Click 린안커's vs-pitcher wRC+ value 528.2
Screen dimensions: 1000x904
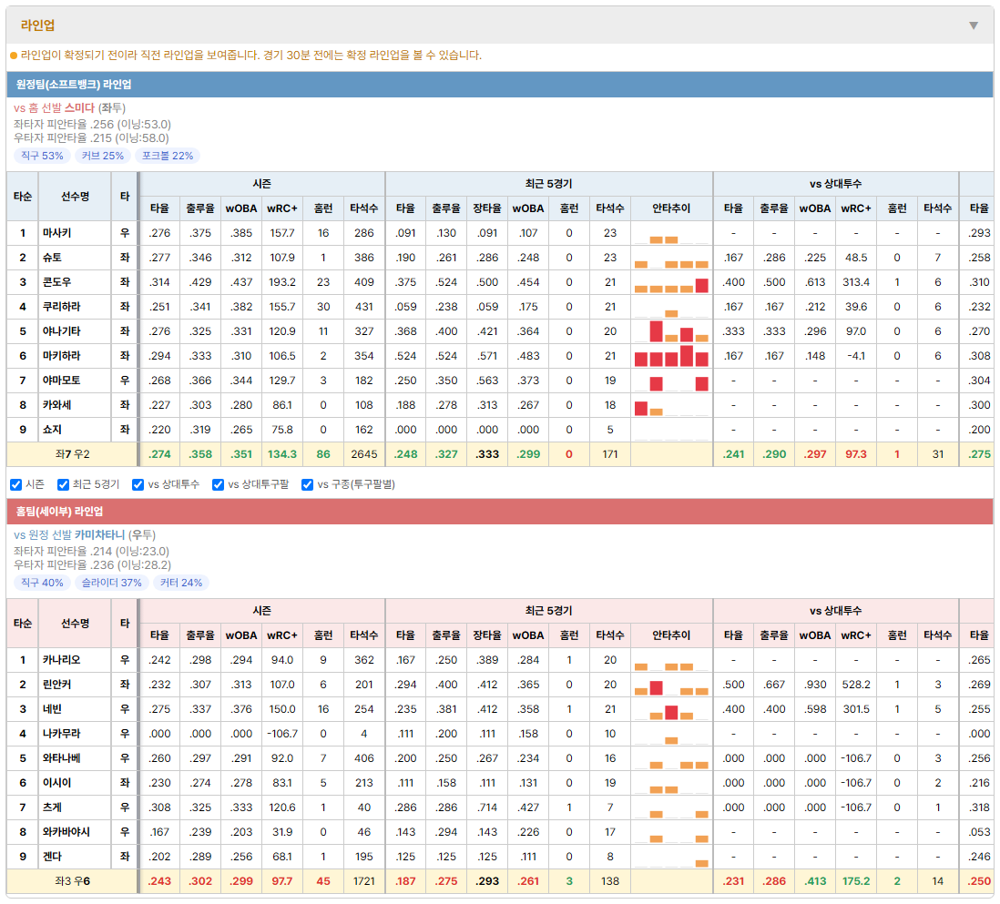tap(856, 685)
